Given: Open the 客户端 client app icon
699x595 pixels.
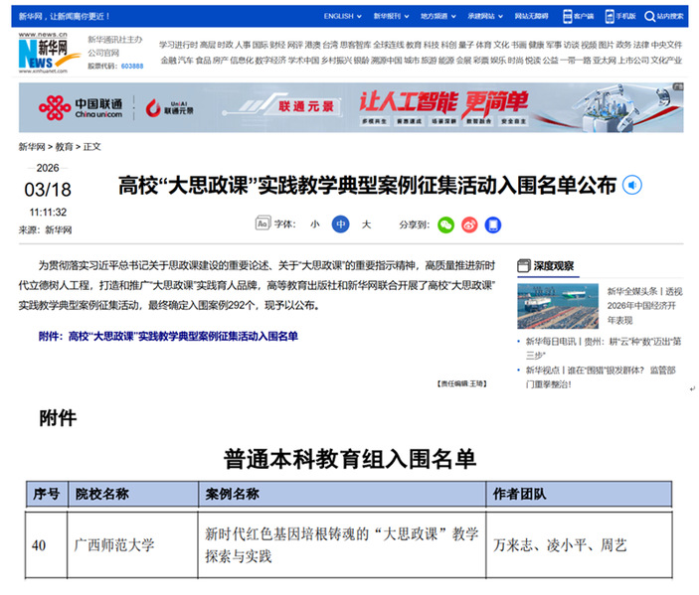Looking at the screenshot, I should [x=578, y=17].
